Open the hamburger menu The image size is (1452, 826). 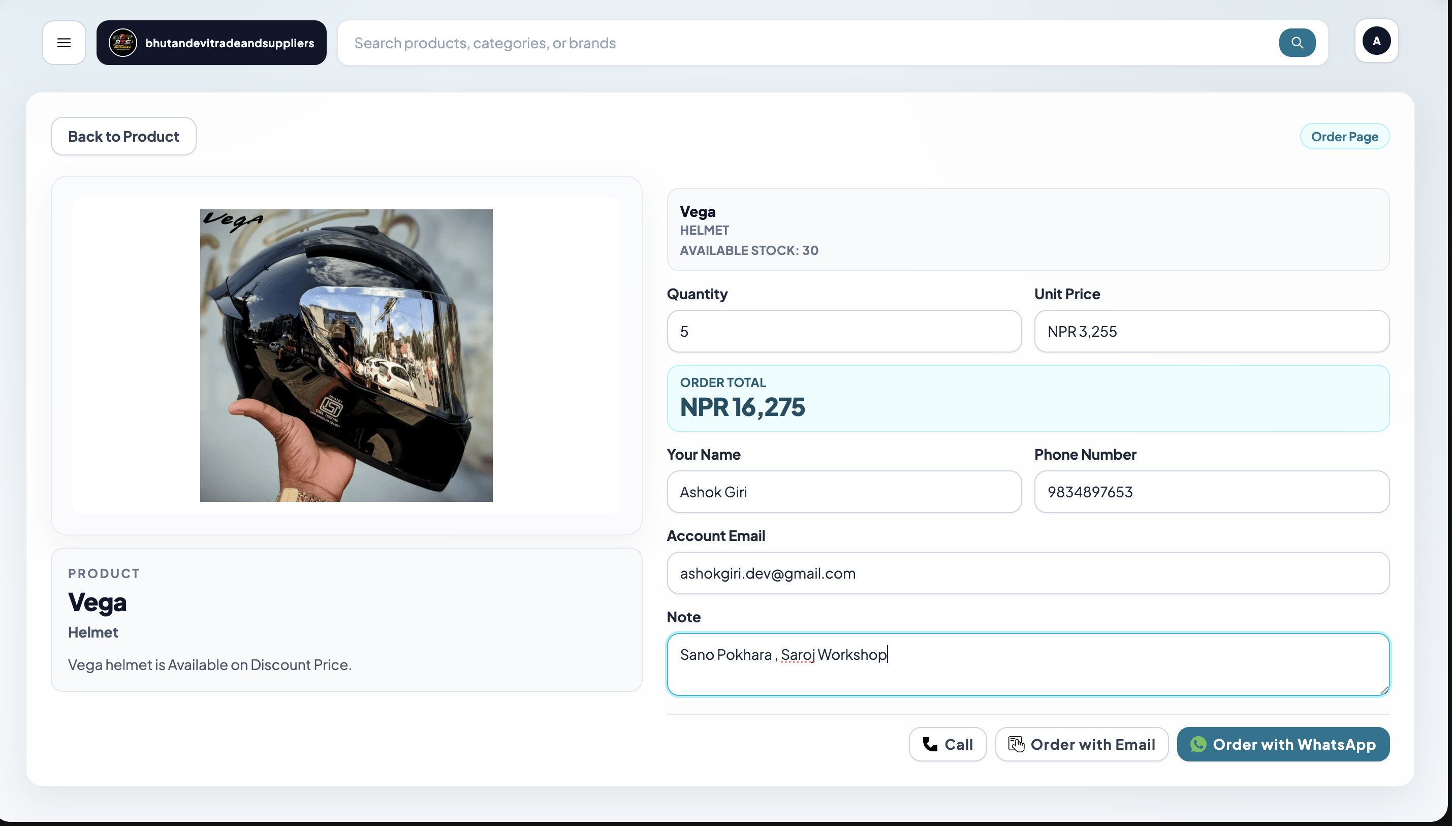click(x=64, y=43)
